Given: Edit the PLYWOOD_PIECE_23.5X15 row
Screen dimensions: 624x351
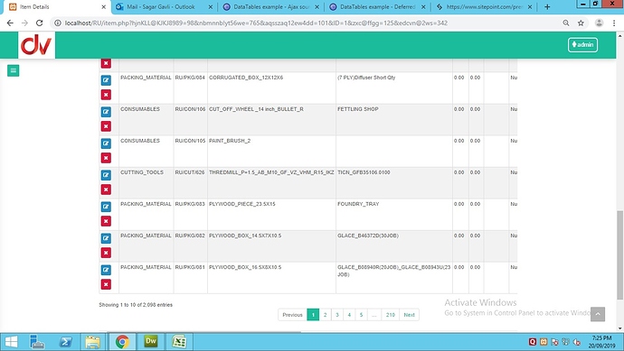Looking at the screenshot, I should (x=106, y=207).
